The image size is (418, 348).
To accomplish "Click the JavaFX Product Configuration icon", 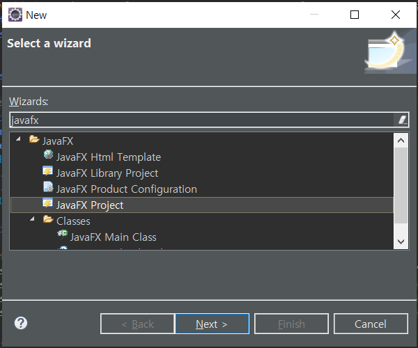I will pyautogui.click(x=48, y=187).
